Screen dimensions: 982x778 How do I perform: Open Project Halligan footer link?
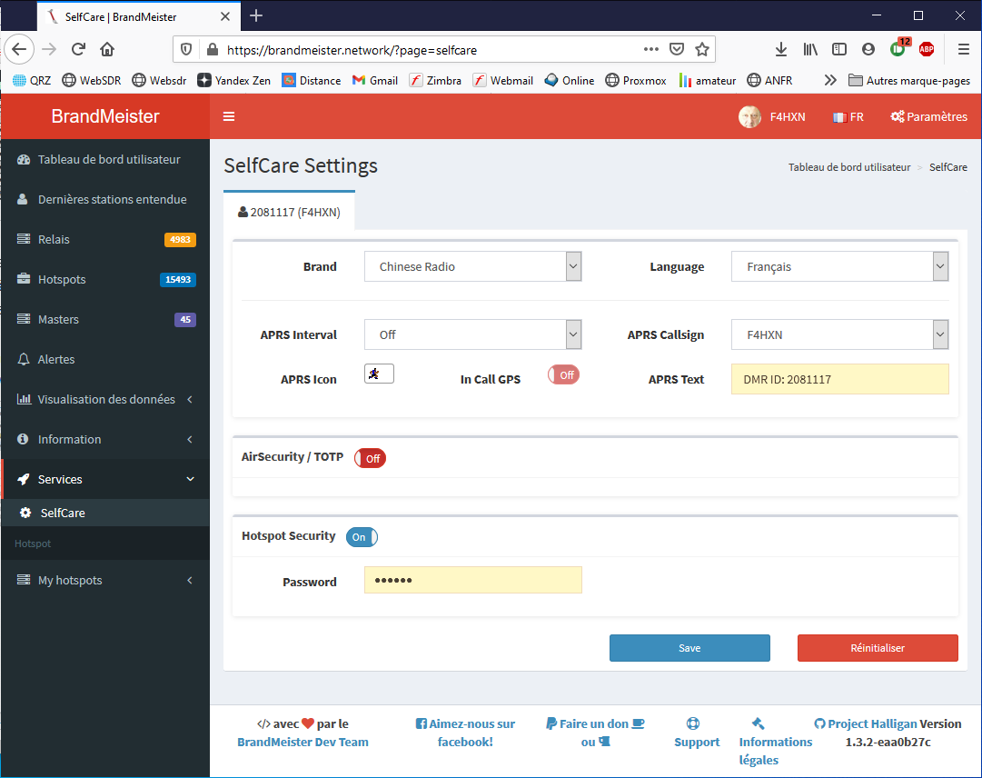click(866, 723)
